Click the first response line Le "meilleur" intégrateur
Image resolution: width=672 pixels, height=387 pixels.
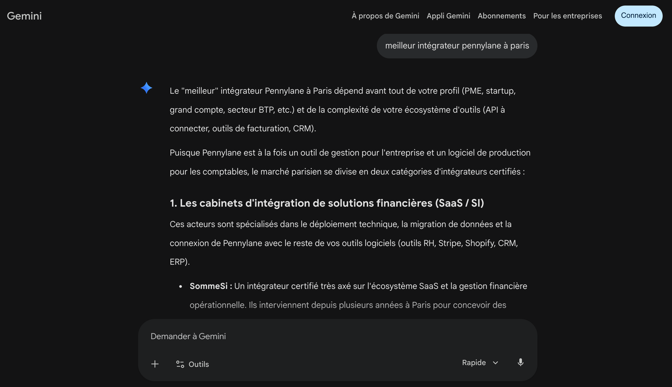pos(343,91)
